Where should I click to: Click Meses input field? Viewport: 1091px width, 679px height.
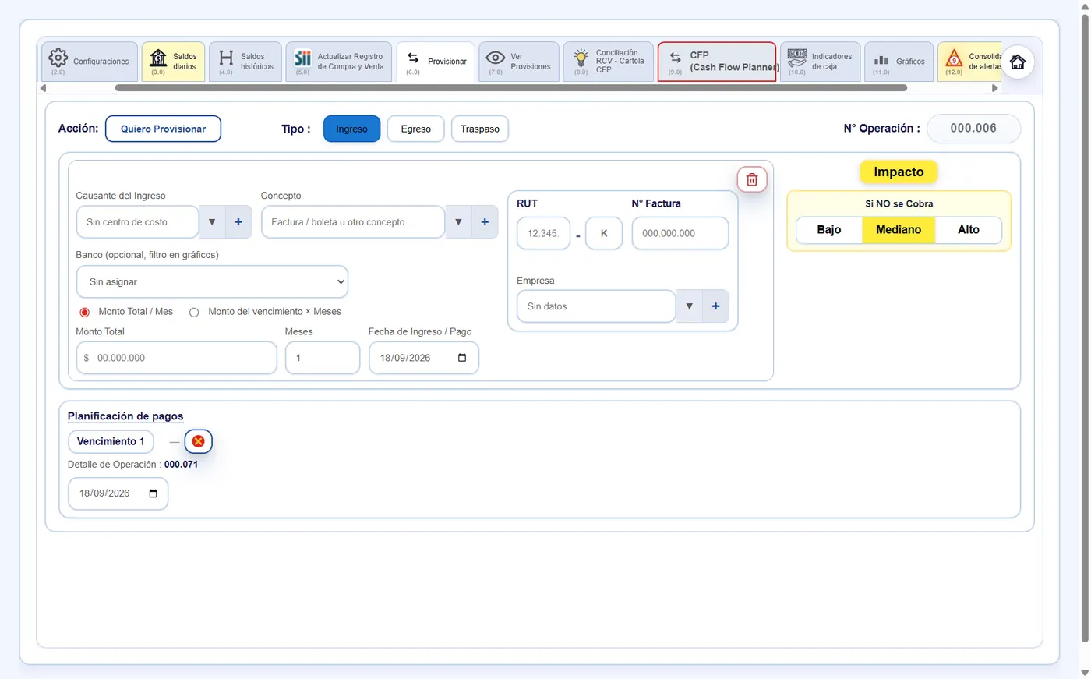pos(323,358)
